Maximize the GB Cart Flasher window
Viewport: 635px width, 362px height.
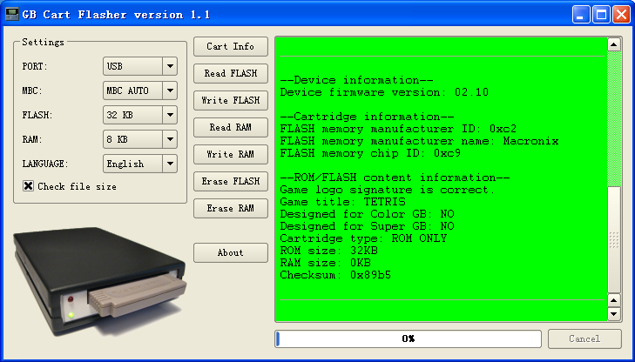(601, 14)
